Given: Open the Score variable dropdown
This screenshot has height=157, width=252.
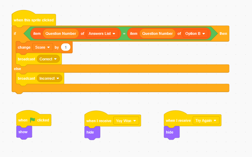Looking at the screenshot, I should click(43, 47).
